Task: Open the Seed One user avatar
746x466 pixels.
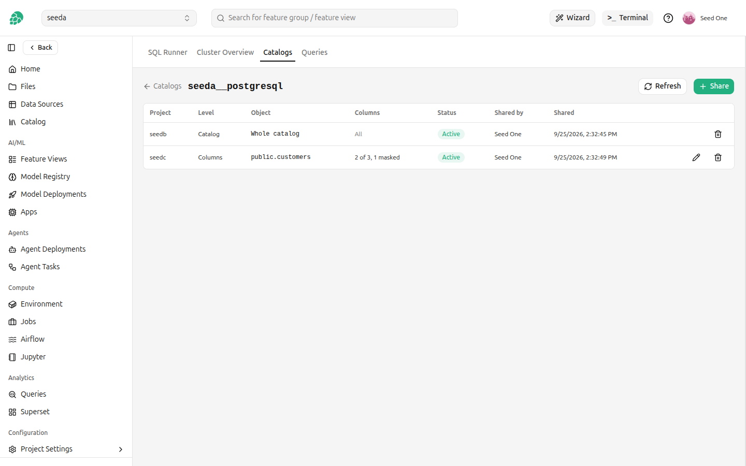Action: pyautogui.click(x=688, y=18)
